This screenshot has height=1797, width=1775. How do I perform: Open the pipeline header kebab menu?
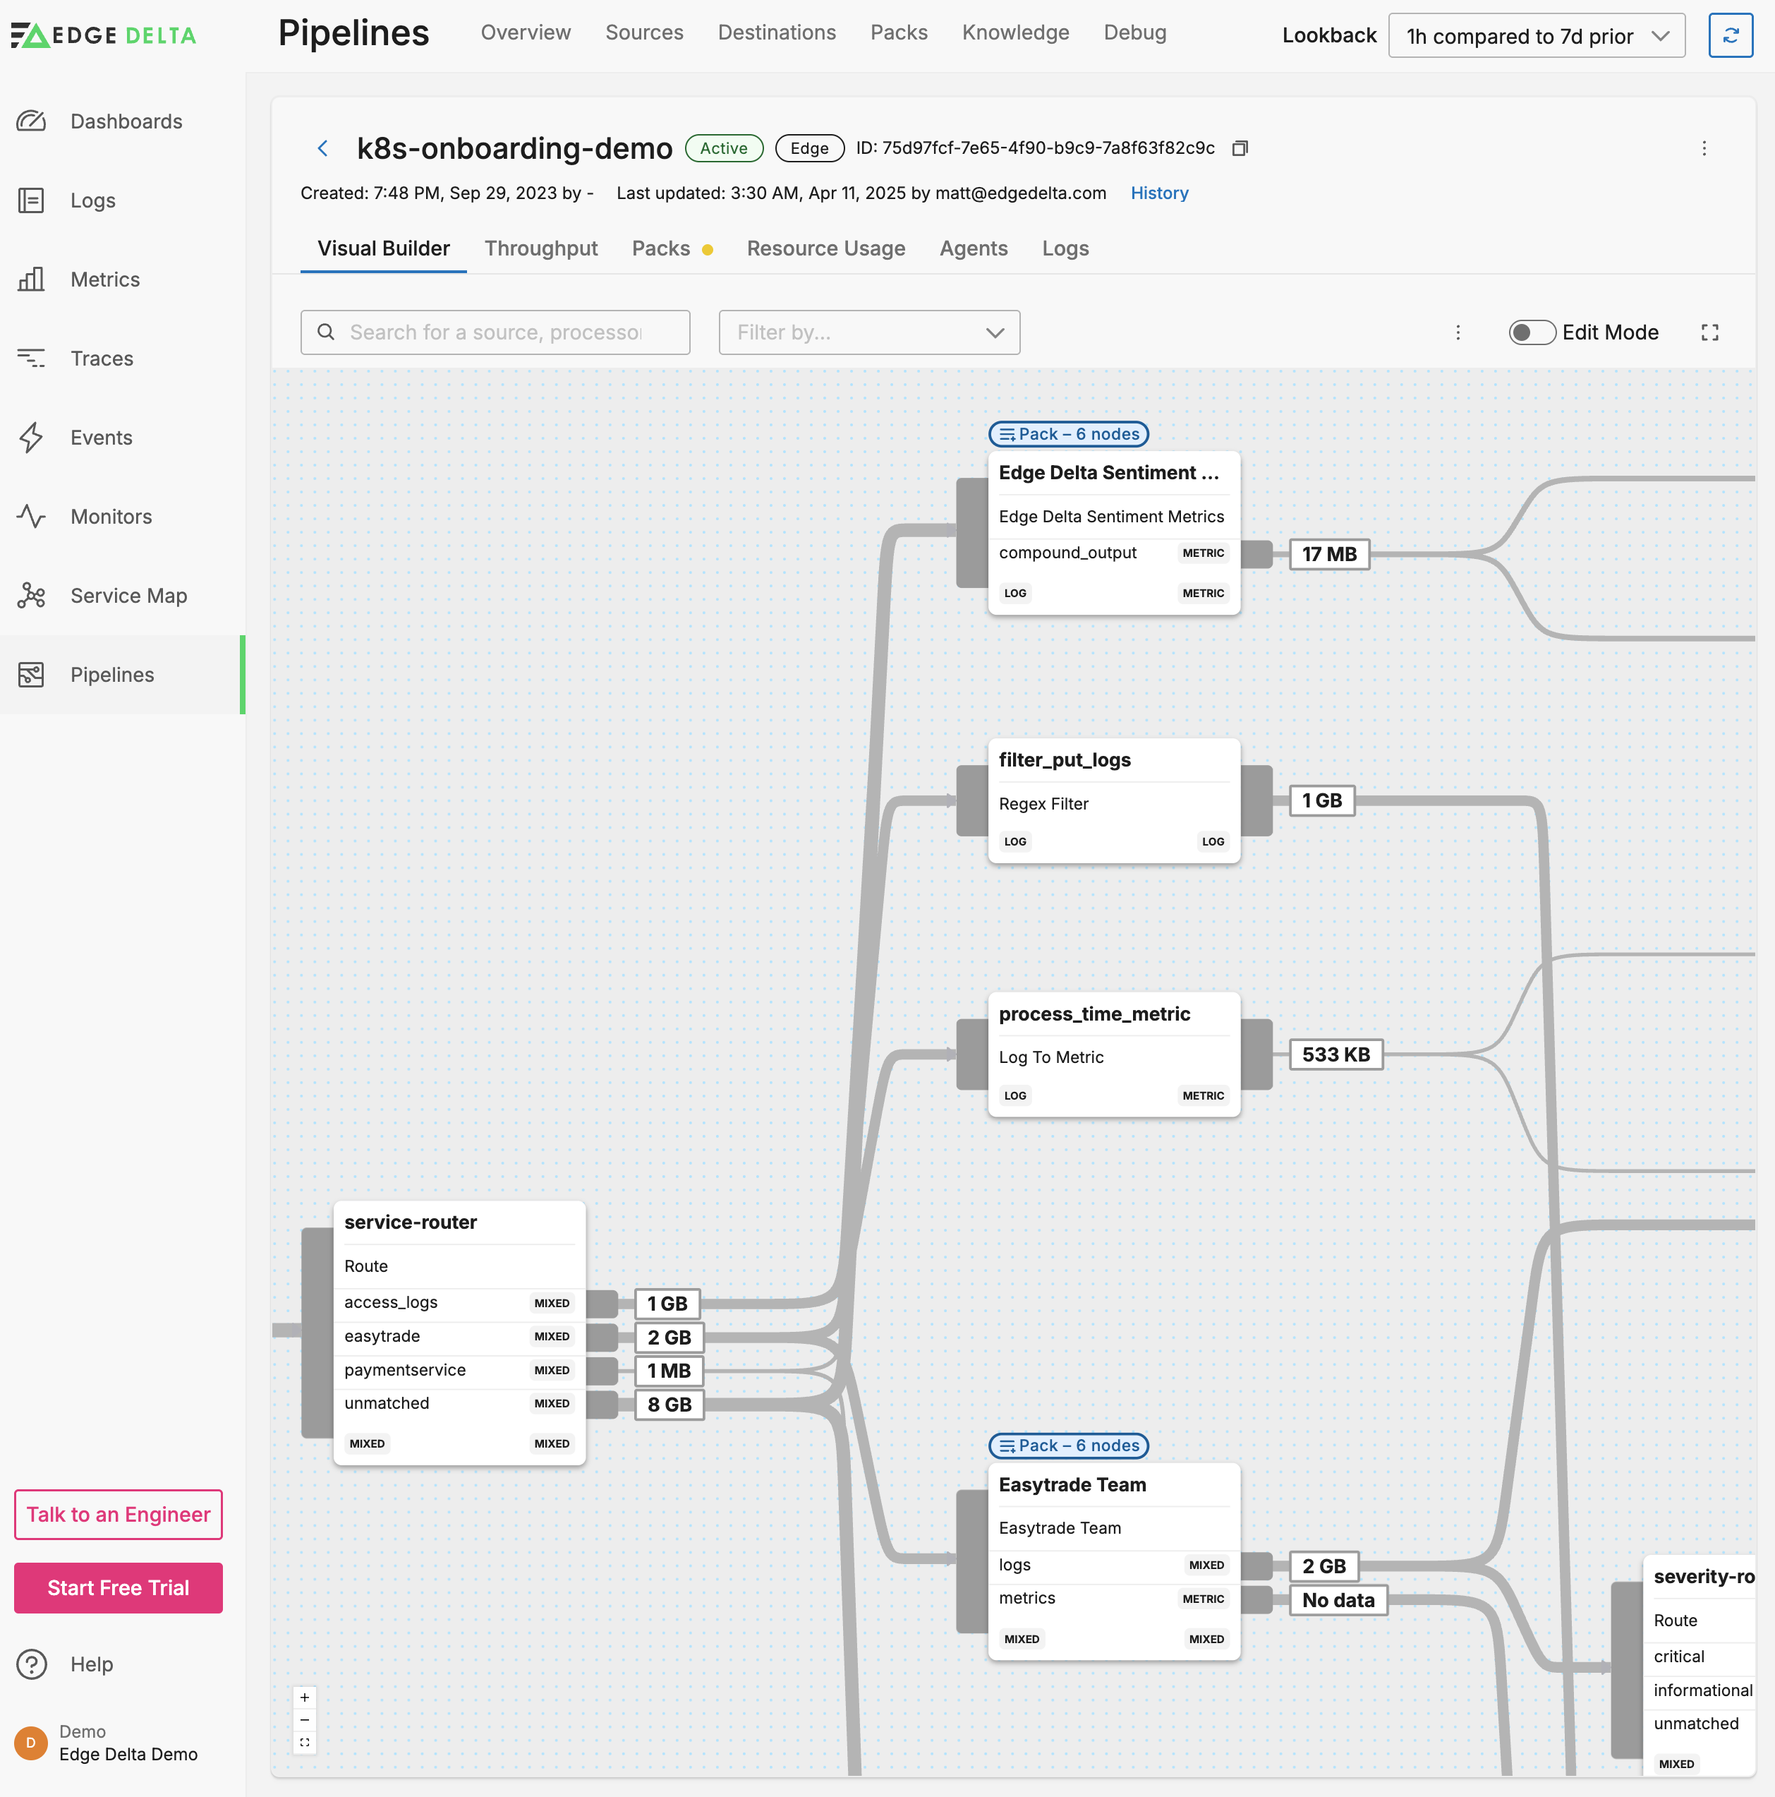1704,148
